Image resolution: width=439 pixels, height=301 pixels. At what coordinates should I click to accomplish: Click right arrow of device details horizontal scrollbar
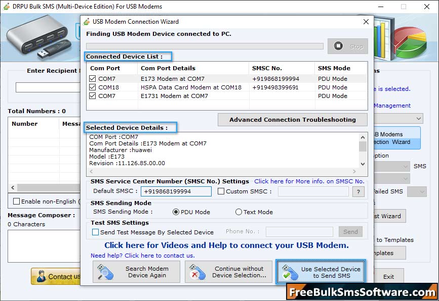point(354,171)
